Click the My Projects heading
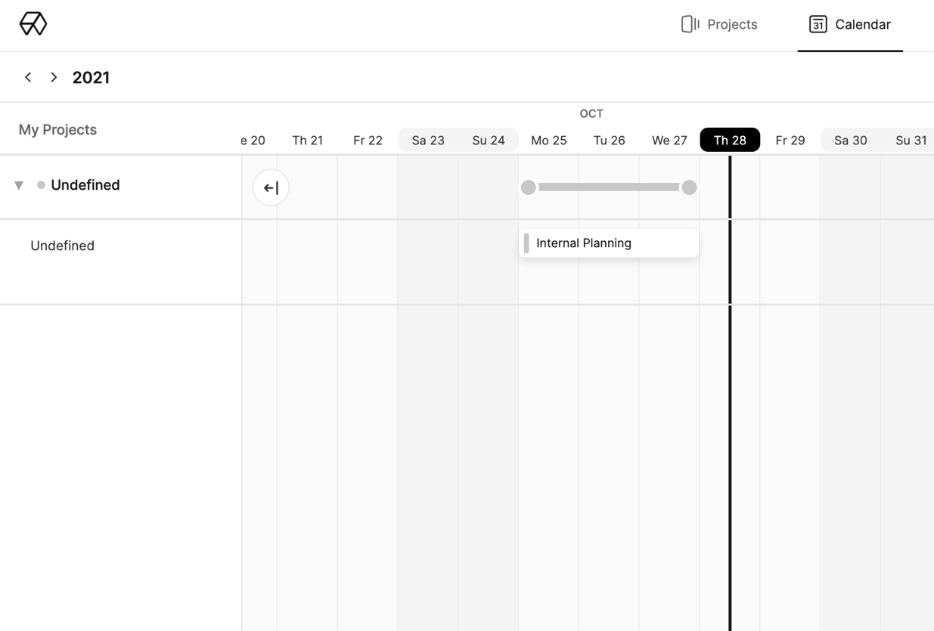The height and width of the screenshot is (631, 934). 57,130
